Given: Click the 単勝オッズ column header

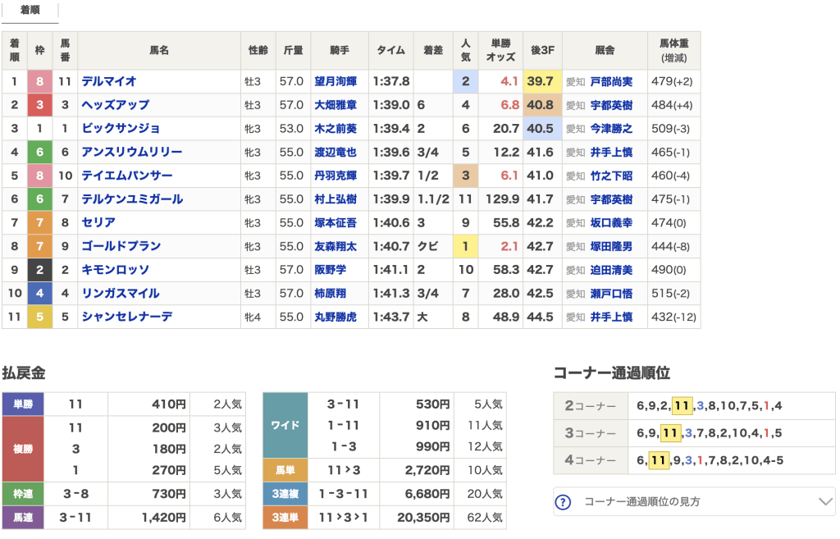Looking at the screenshot, I should point(500,50).
